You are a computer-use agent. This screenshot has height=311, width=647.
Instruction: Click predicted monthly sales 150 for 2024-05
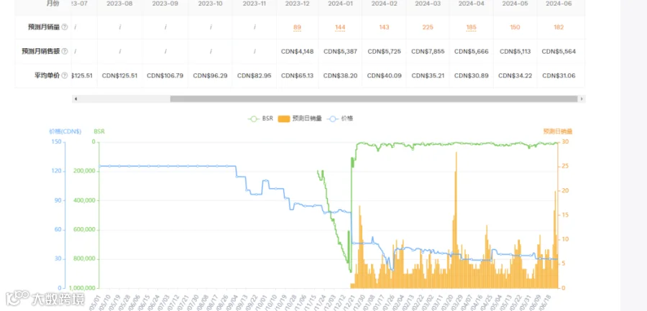point(515,27)
